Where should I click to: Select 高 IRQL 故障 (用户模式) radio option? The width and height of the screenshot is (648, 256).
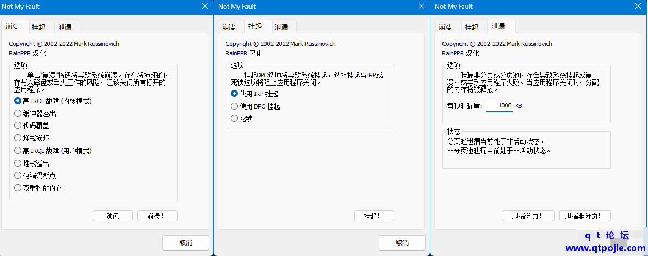(x=53, y=150)
